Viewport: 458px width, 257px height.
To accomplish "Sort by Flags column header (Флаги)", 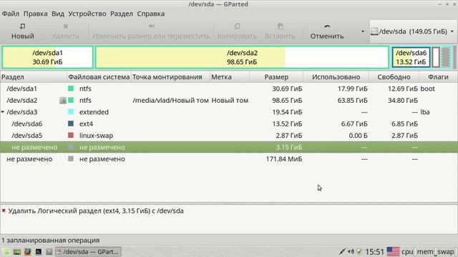I will pos(438,77).
